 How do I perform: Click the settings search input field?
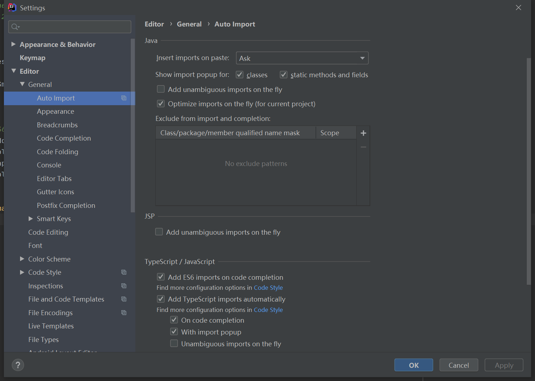click(70, 27)
